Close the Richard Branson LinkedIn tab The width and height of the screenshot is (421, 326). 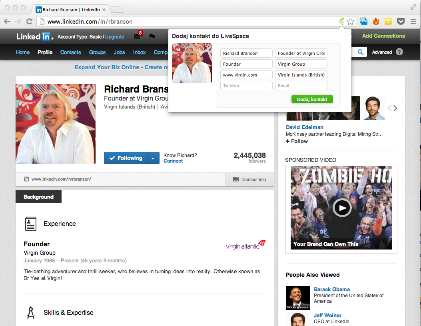tap(104, 10)
